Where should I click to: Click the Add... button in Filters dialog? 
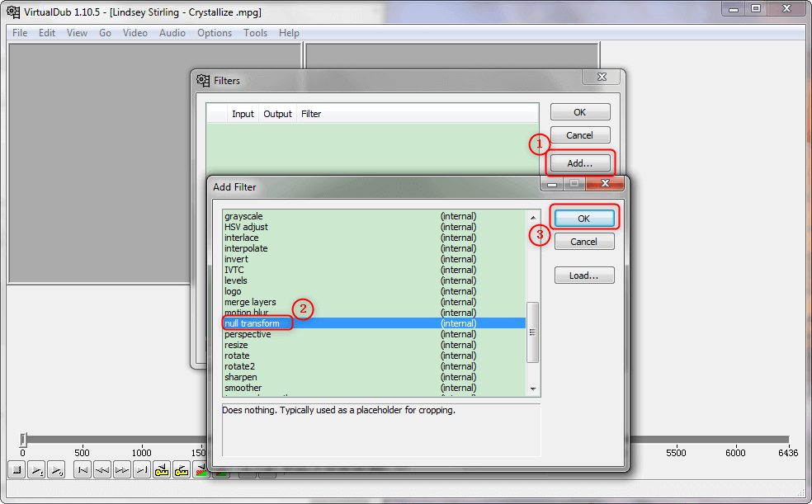(x=579, y=163)
